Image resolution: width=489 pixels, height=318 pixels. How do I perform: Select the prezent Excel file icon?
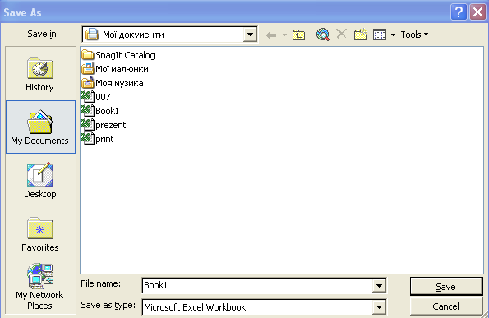[88, 124]
